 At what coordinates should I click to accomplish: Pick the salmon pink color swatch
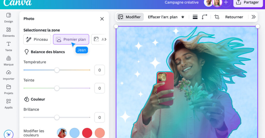pos(100,133)
